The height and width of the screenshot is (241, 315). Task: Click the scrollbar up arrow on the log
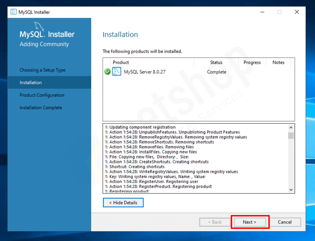pyautogui.click(x=291, y=127)
